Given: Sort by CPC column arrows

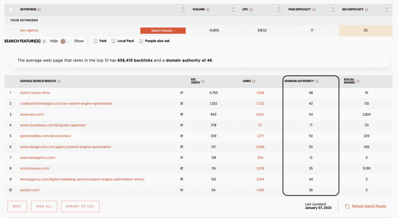Looking at the screenshot, I should (x=279, y=9).
